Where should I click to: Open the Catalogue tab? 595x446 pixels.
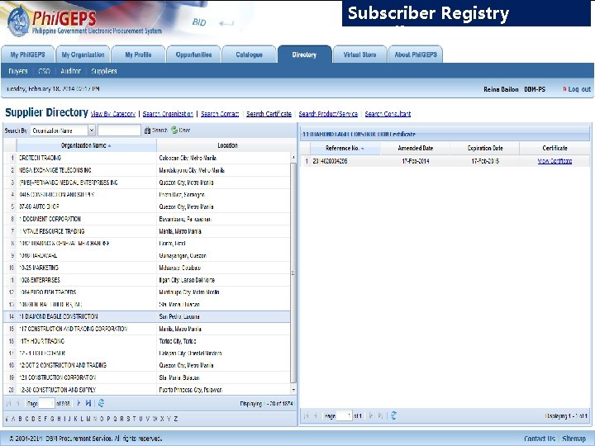pos(250,55)
